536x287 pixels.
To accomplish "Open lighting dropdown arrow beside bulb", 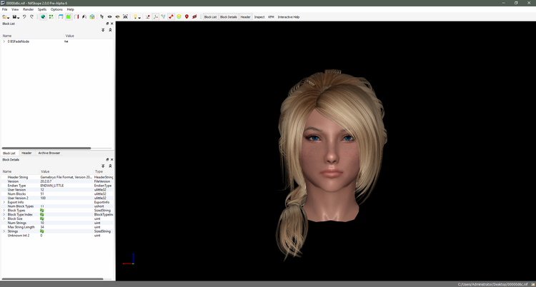I will point(139,17).
